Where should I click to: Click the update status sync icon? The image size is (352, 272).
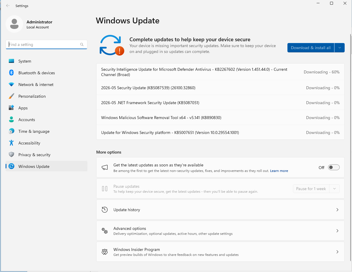pyautogui.click(x=111, y=45)
